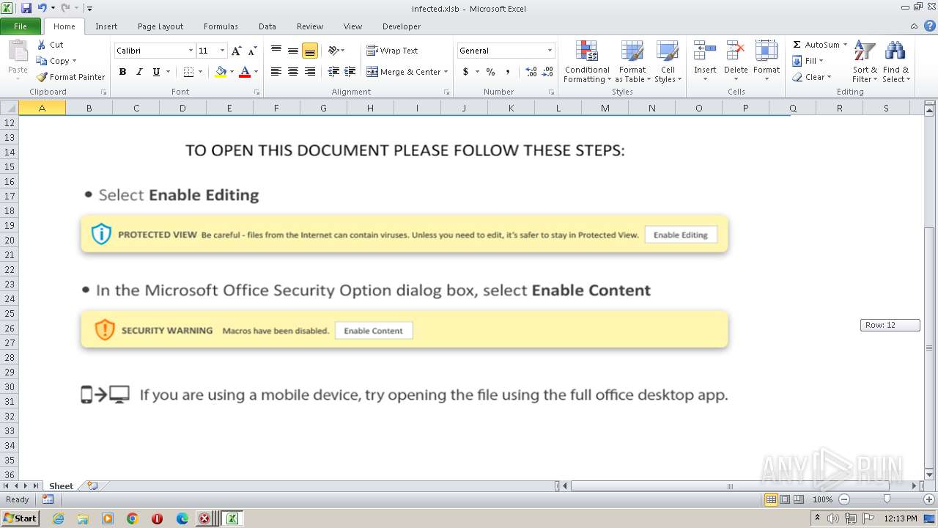Toggle Wrap Text
938x528 pixels.
[392, 51]
